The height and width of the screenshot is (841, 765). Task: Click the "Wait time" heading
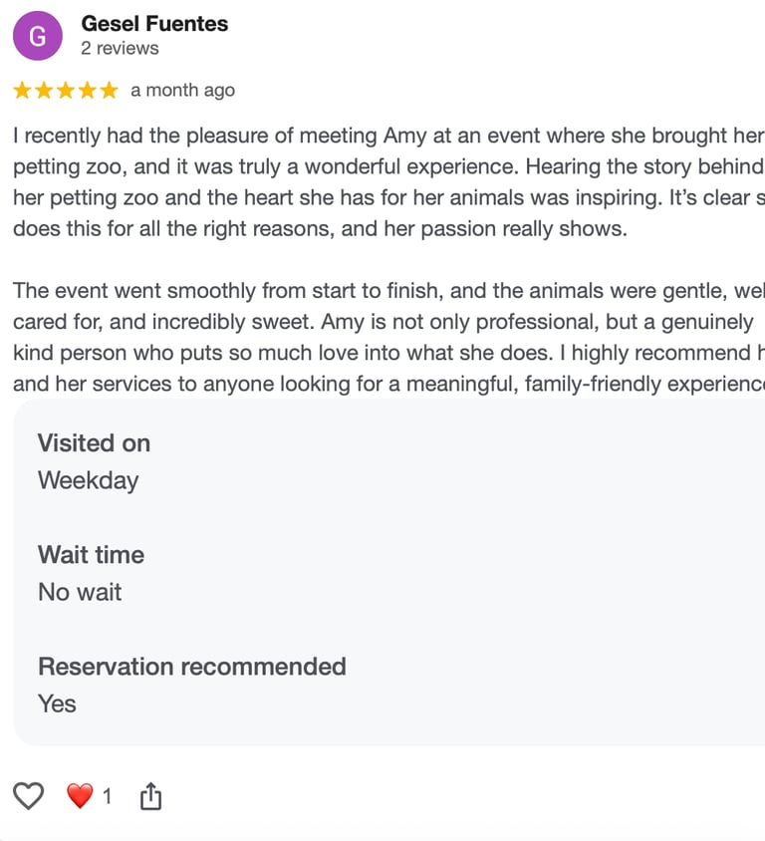(x=91, y=554)
